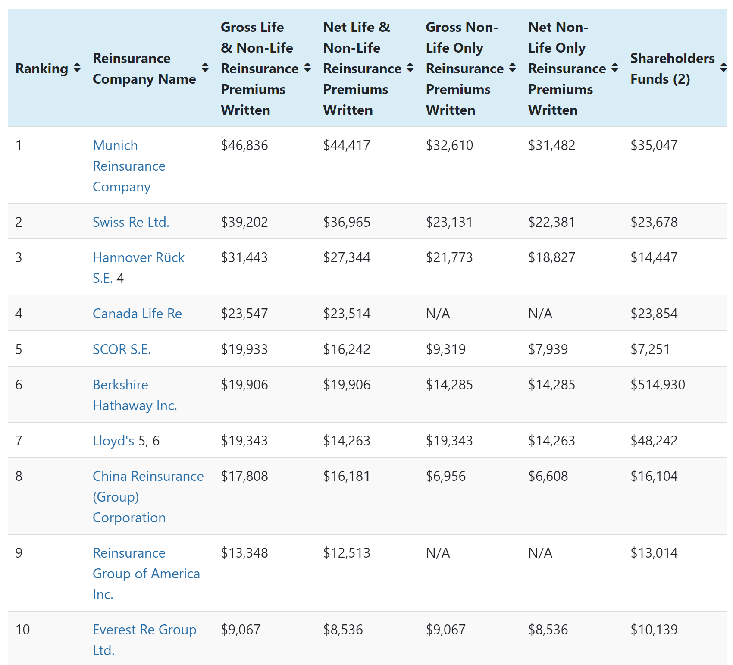
Task: Select China Reinsurance's net non-life $6,608
Action: coord(548,476)
